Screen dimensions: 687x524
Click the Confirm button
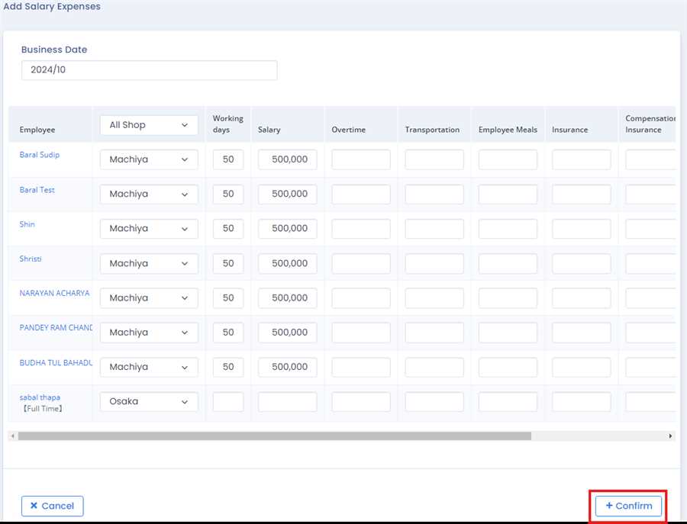[628, 506]
